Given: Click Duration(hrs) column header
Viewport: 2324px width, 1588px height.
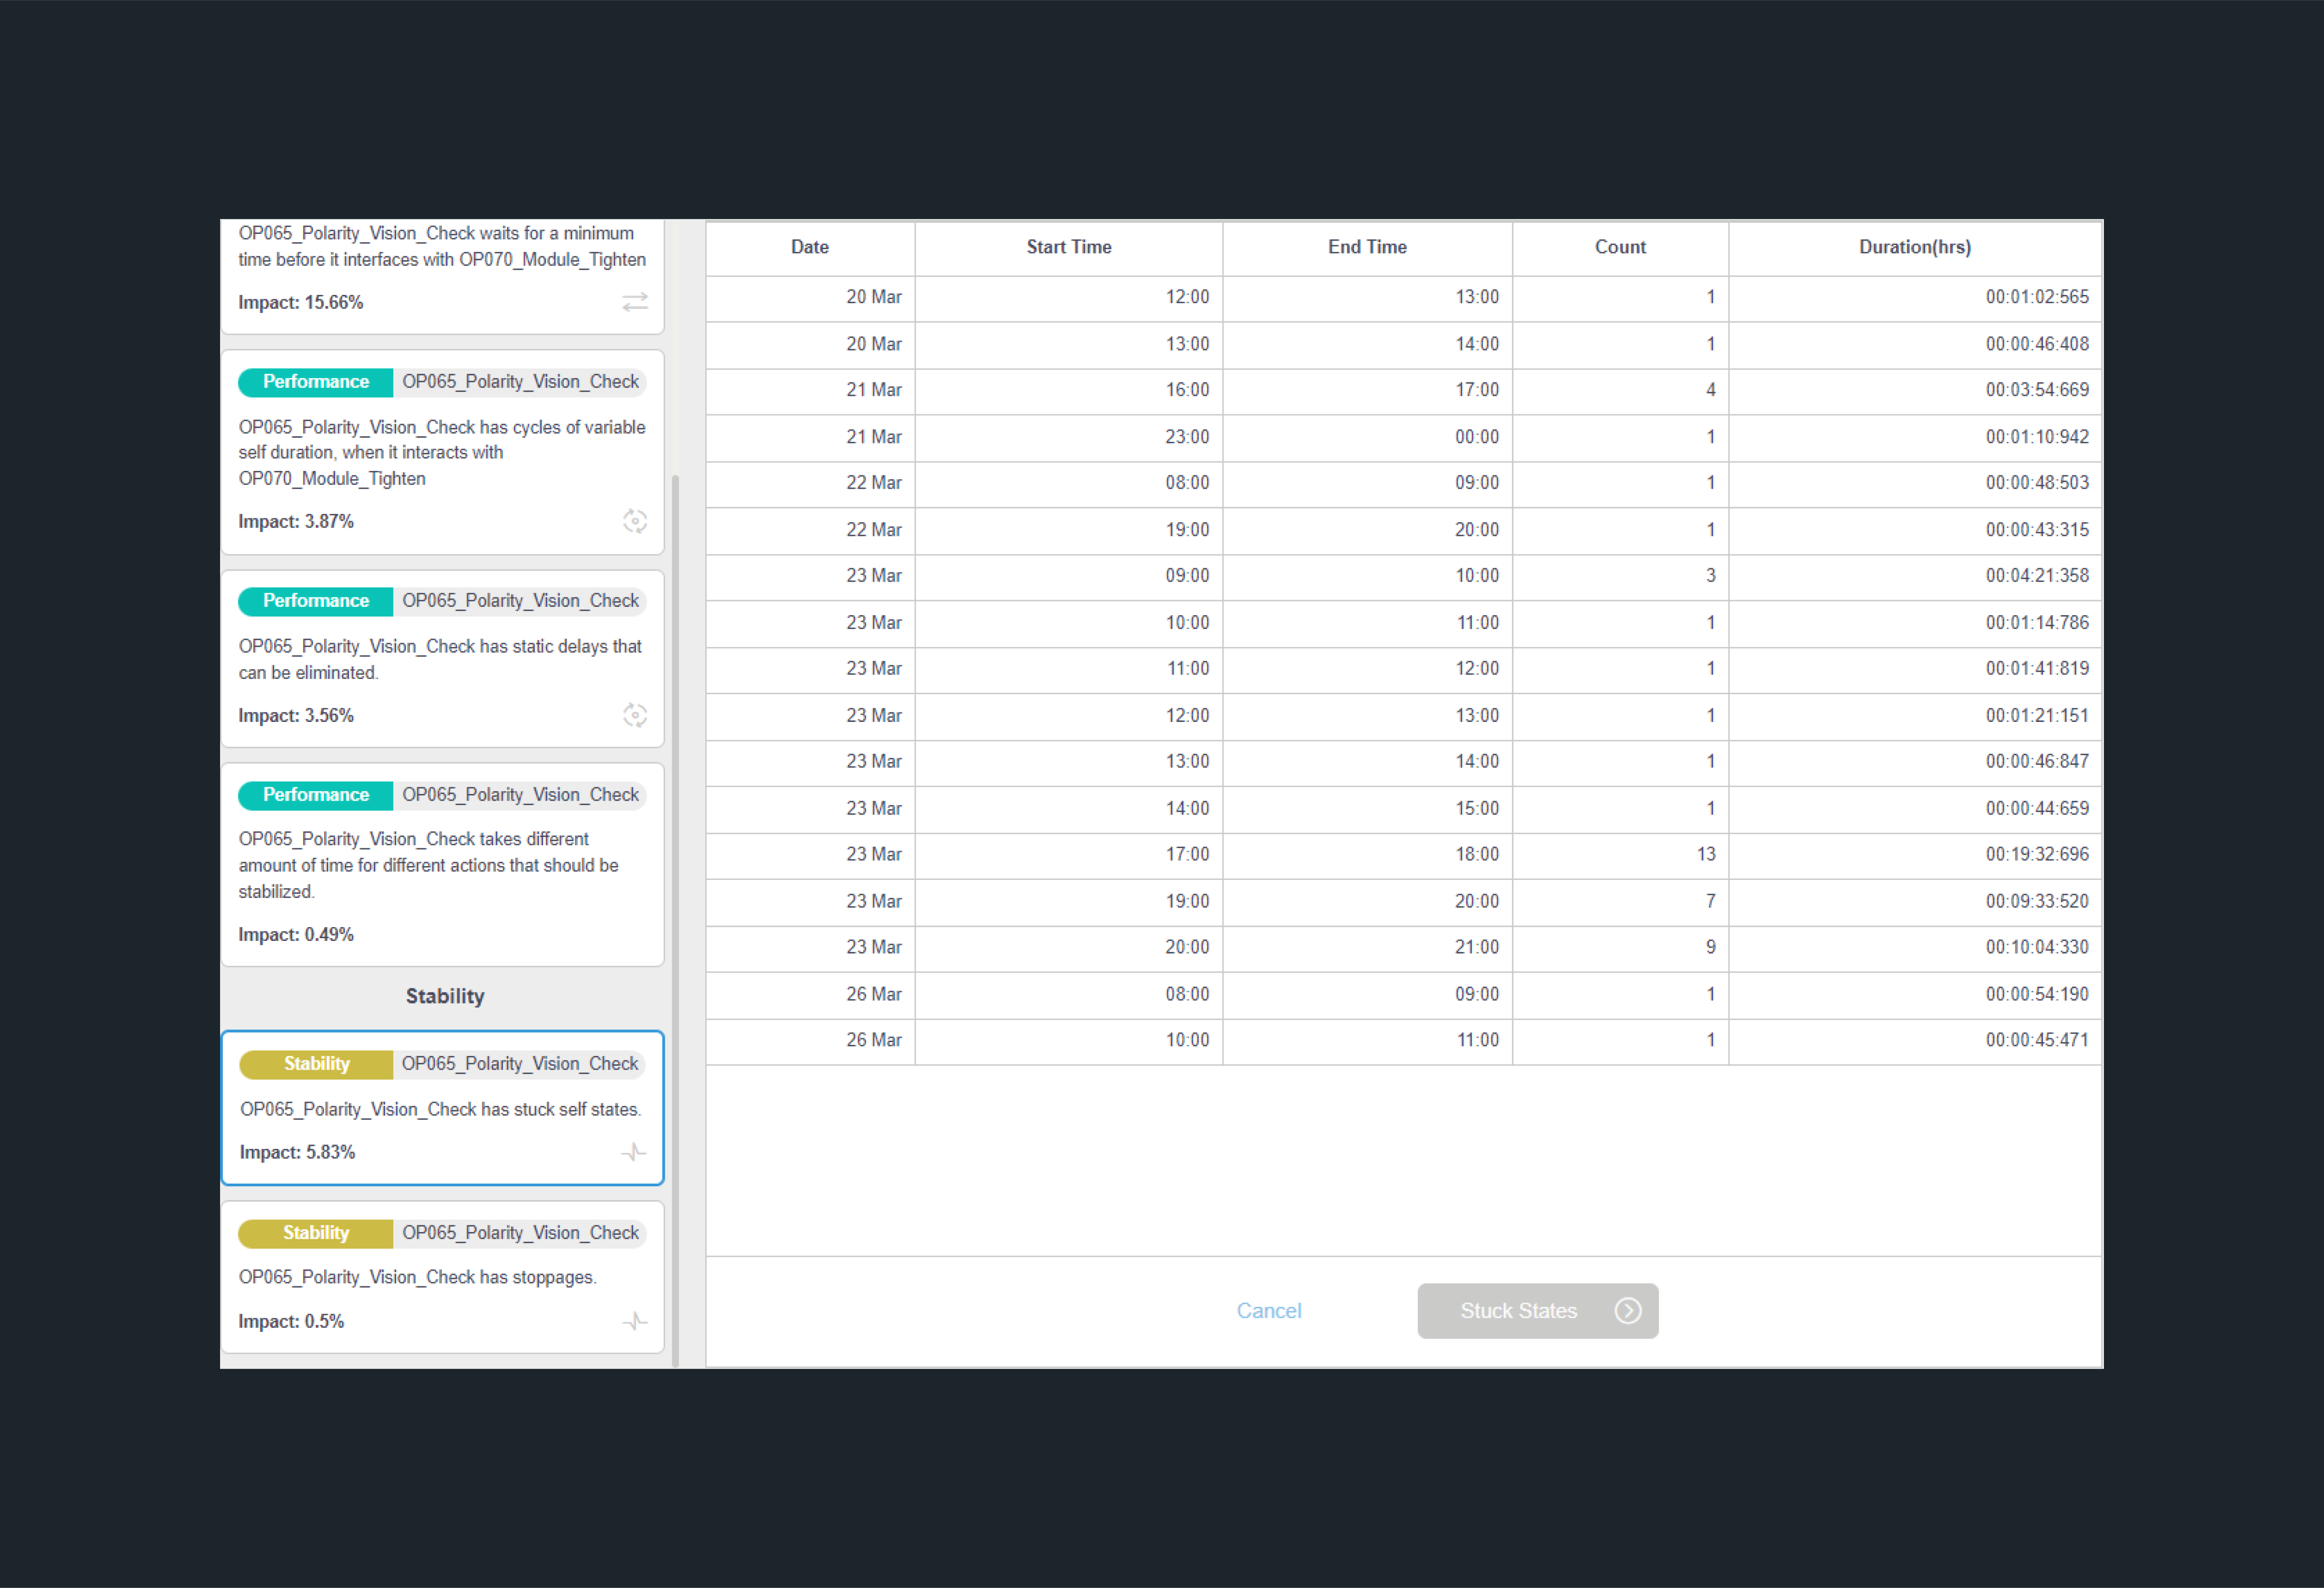Looking at the screenshot, I should 1914,247.
